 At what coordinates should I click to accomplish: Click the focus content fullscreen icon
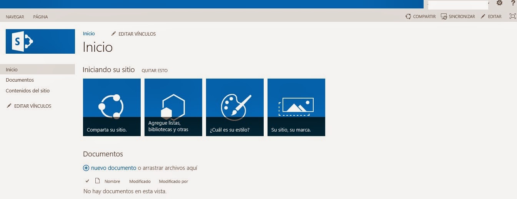[x=512, y=16]
